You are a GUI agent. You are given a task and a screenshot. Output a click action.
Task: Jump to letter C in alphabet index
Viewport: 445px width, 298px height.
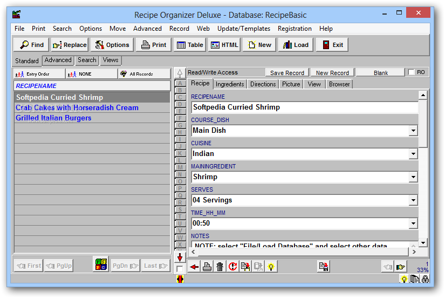(180, 97)
